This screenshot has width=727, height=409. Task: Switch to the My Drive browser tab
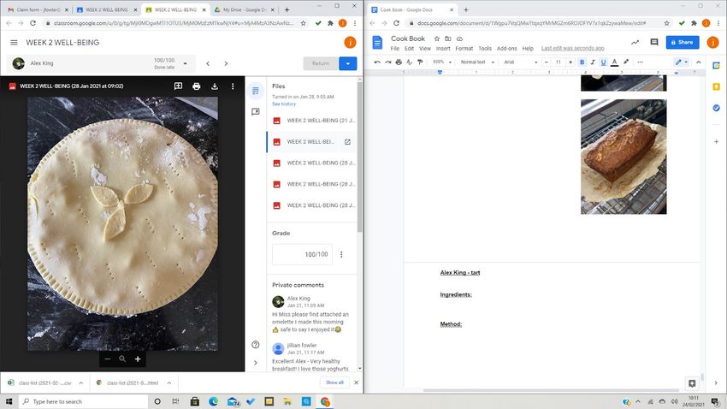245,9
